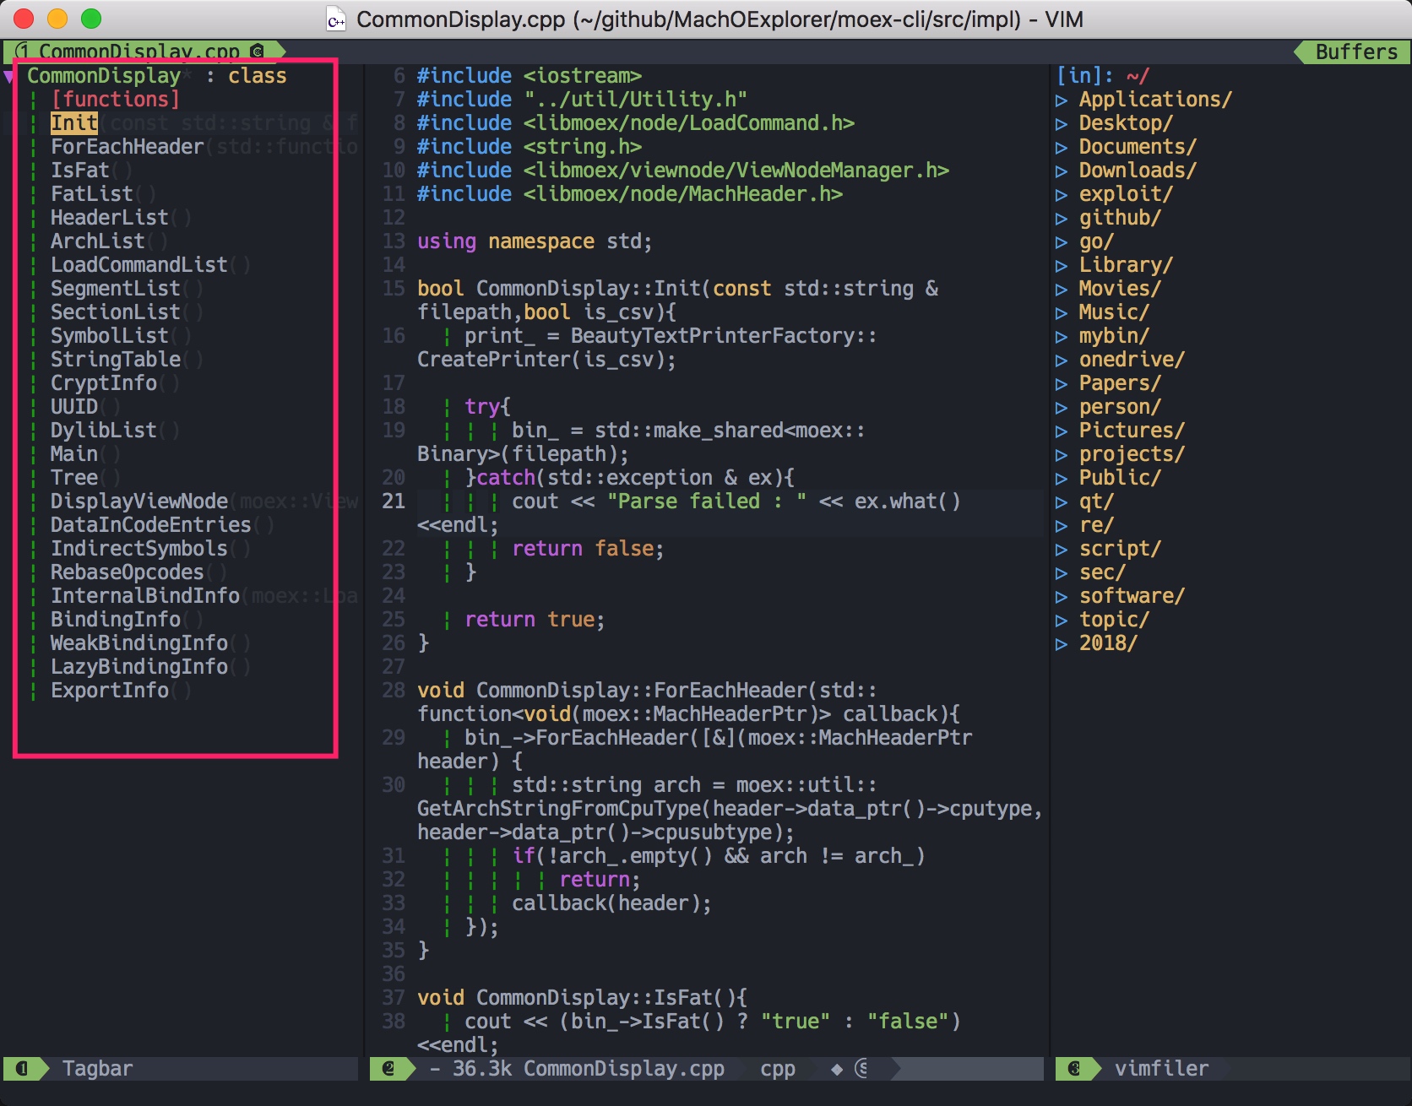The height and width of the screenshot is (1106, 1412).
Task: Click the green buffer number 2 icon in statusline
Action: point(389,1068)
